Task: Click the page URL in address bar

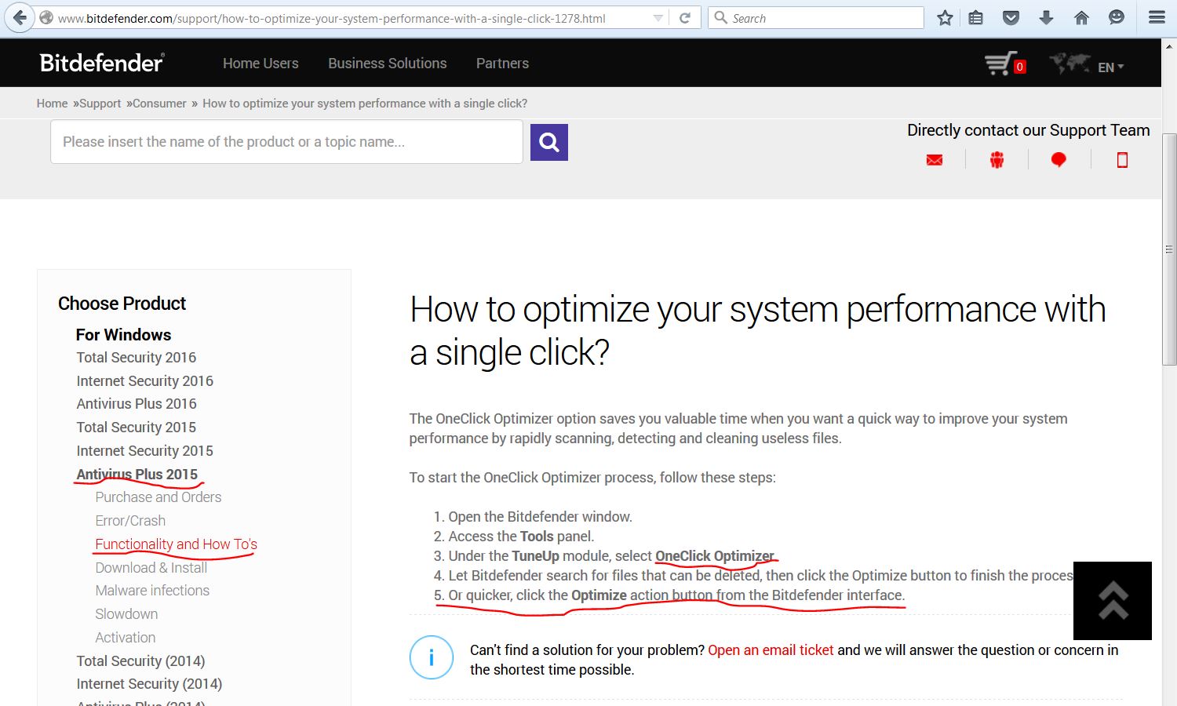Action: 331,18
